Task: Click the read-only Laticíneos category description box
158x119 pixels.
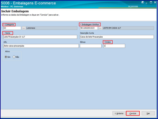Action: [x=52, y=28]
